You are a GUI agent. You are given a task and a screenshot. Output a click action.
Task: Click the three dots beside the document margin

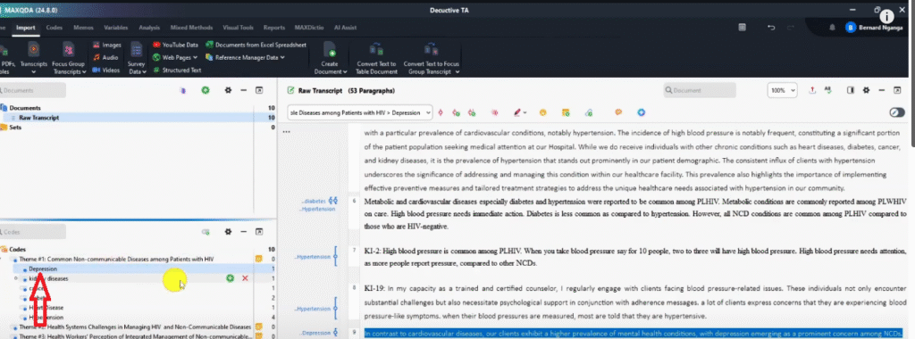tap(286, 132)
